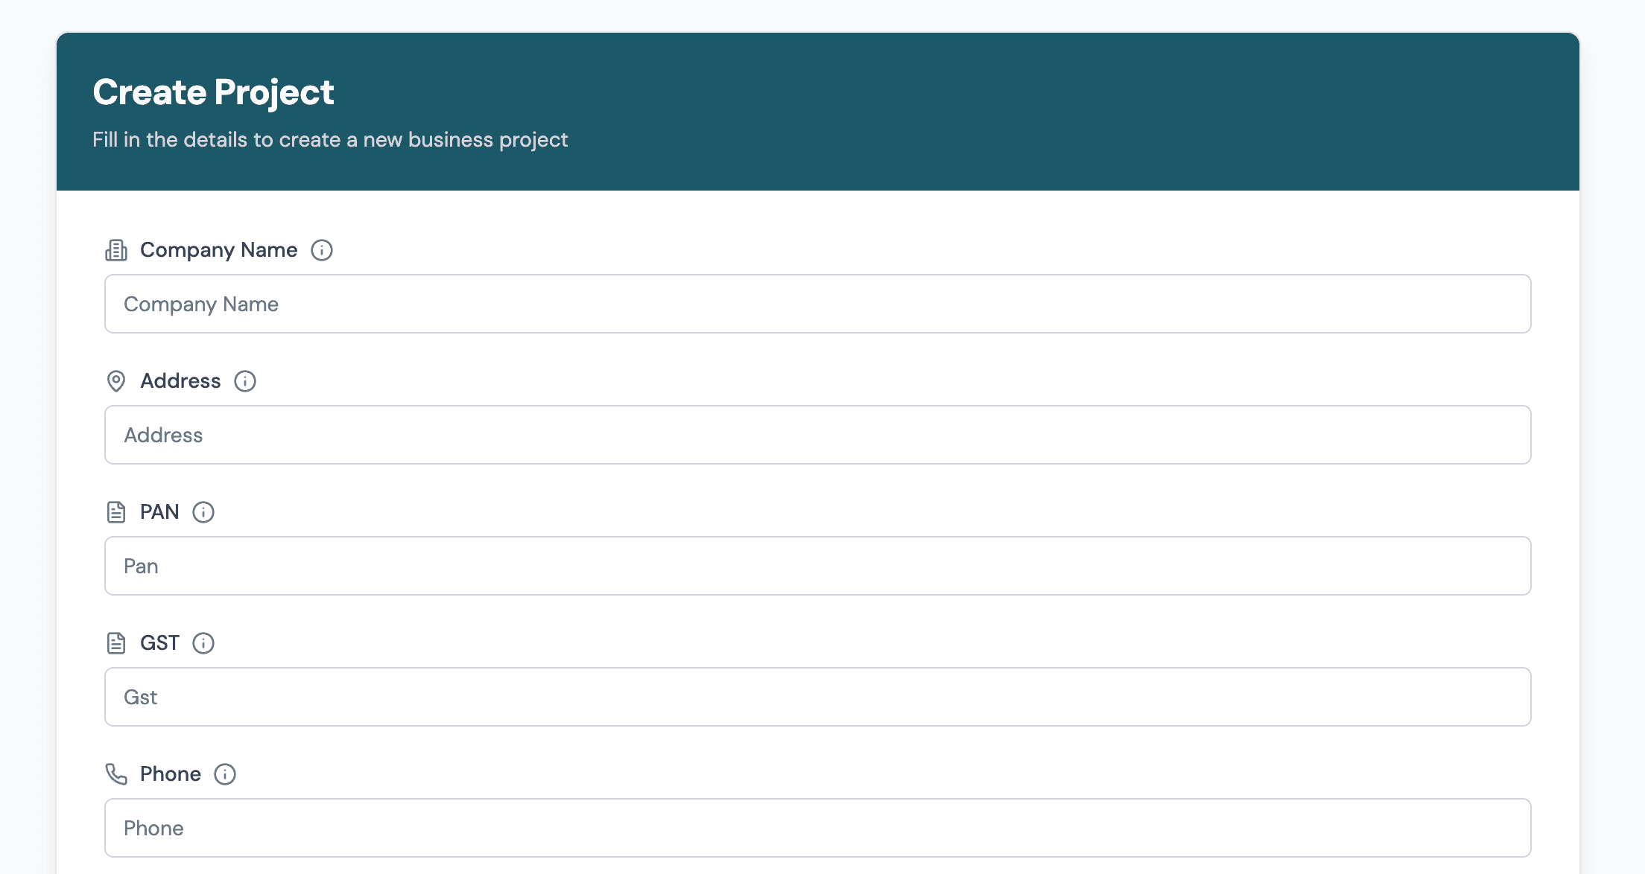Click the document icon beside PAN
The height and width of the screenshot is (874, 1645).
116,512
